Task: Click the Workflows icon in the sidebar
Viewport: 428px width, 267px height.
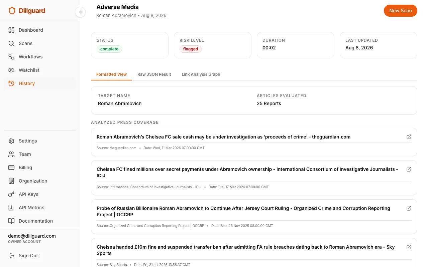Action: coord(11,57)
